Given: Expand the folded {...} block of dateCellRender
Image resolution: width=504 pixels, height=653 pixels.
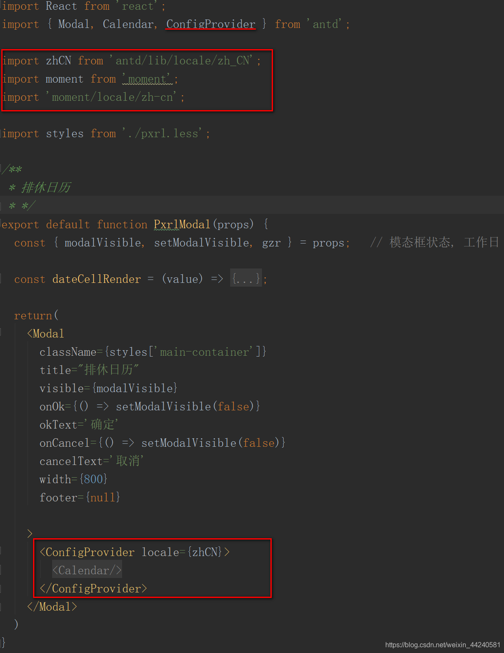Looking at the screenshot, I should 246,279.
